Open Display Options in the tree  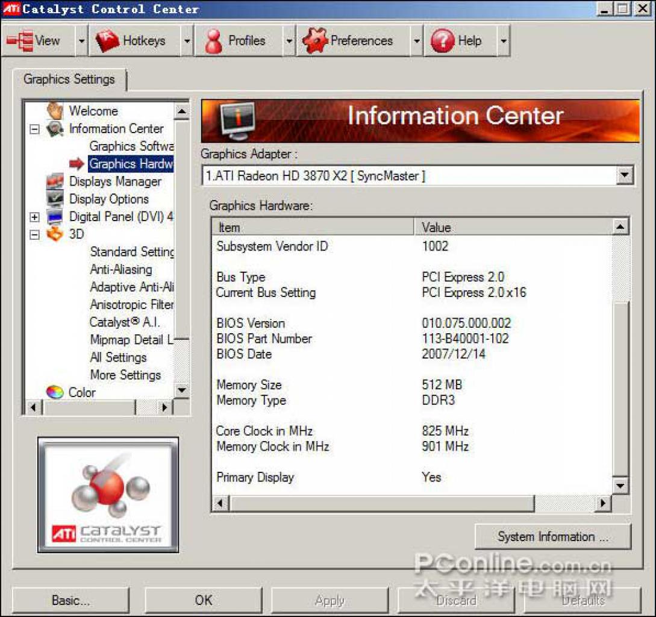[109, 199]
